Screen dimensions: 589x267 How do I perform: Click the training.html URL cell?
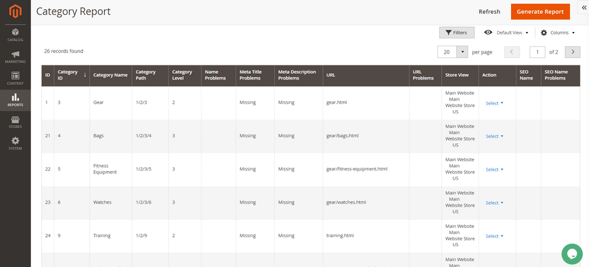coord(366,236)
